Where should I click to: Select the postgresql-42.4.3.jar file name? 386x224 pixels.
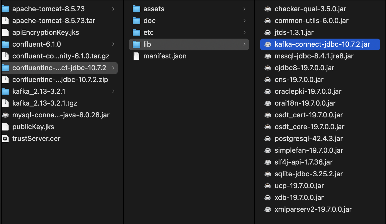point(309,139)
